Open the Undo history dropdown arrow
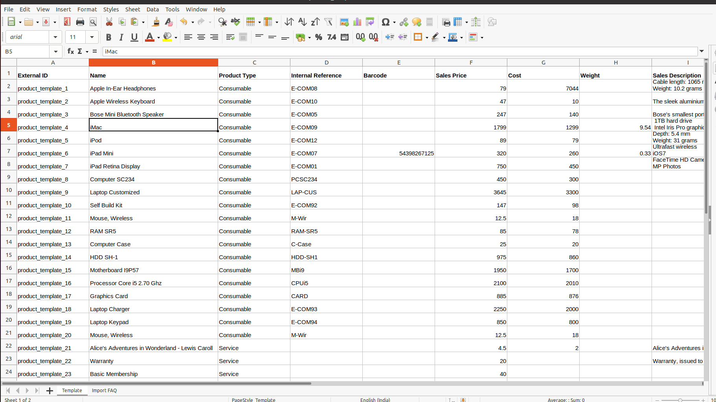Viewport: 716px width, 402px height. point(193,22)
